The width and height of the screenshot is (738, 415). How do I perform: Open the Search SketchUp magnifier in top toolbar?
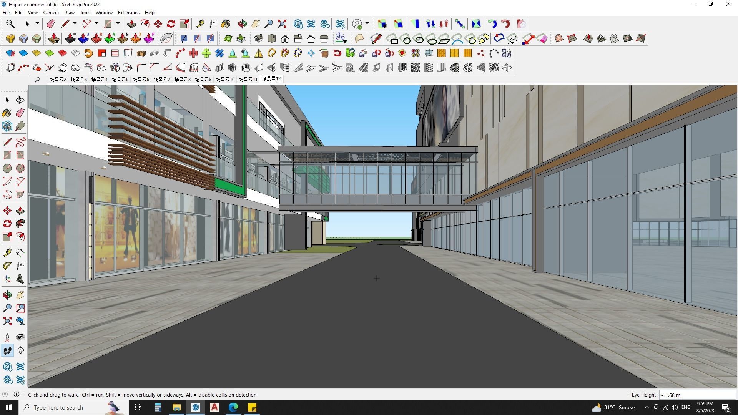[x=10, y=24]
